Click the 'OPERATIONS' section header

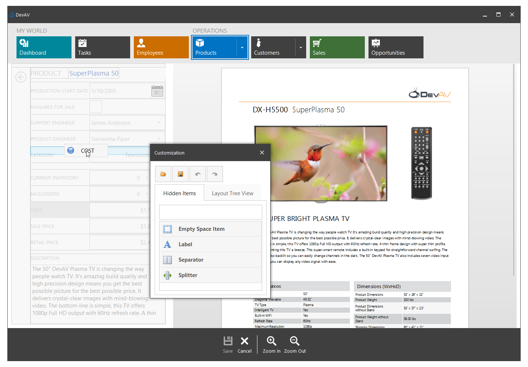(210, 31)
